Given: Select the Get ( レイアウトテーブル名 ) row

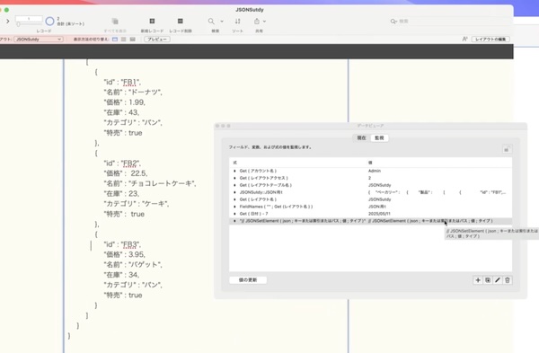Looking at the screenshot, I should tap(370, 185).
